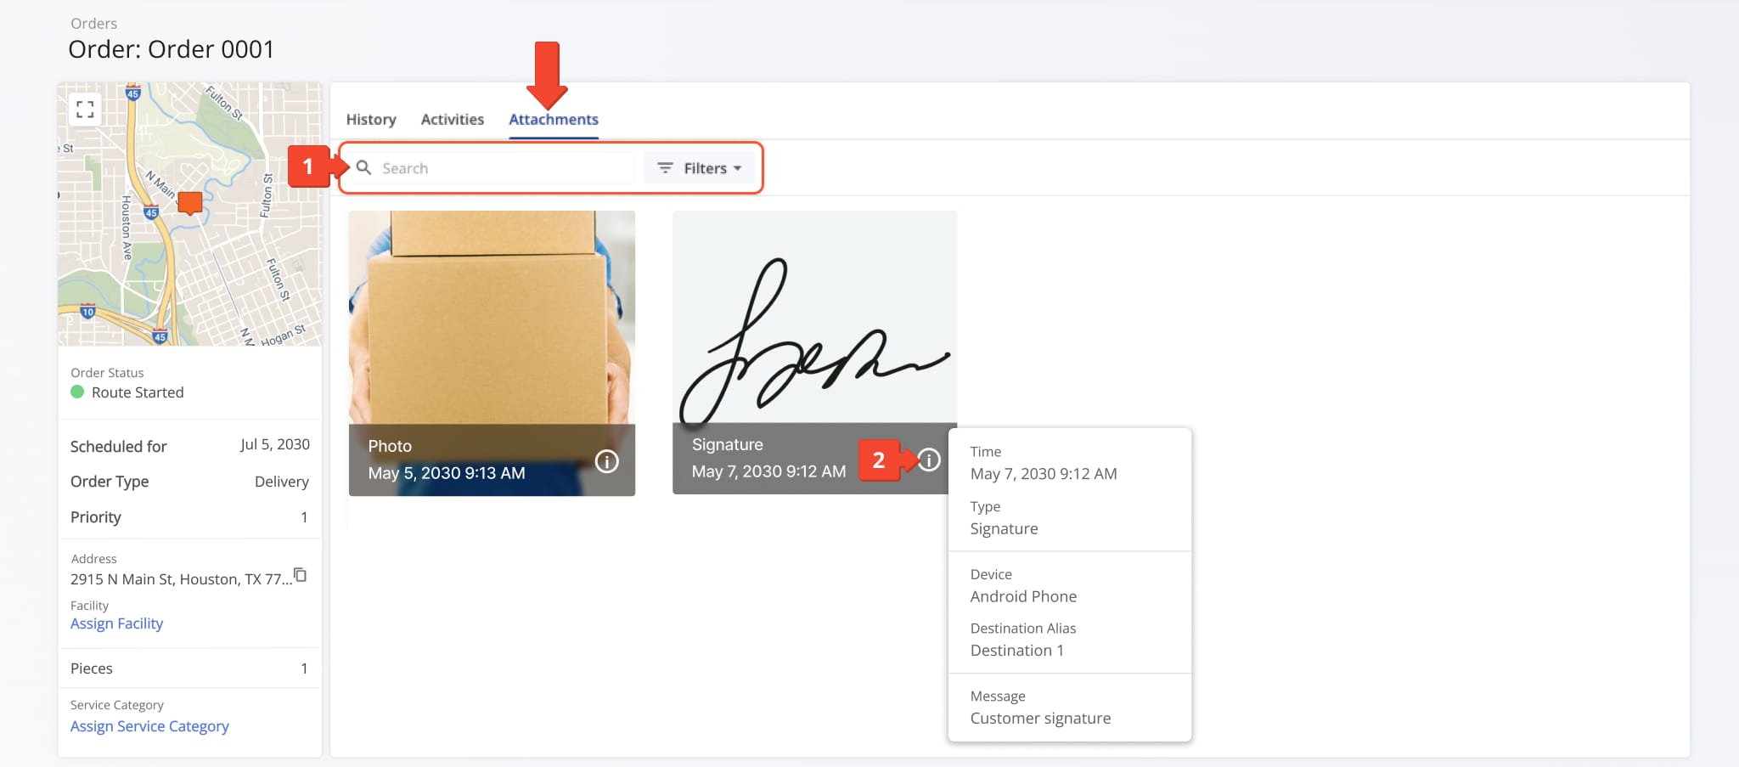The width and height of the screenshot is (1739, 767).
Task: Select the orange marker pin on the map
Action: tap(189, 203)
